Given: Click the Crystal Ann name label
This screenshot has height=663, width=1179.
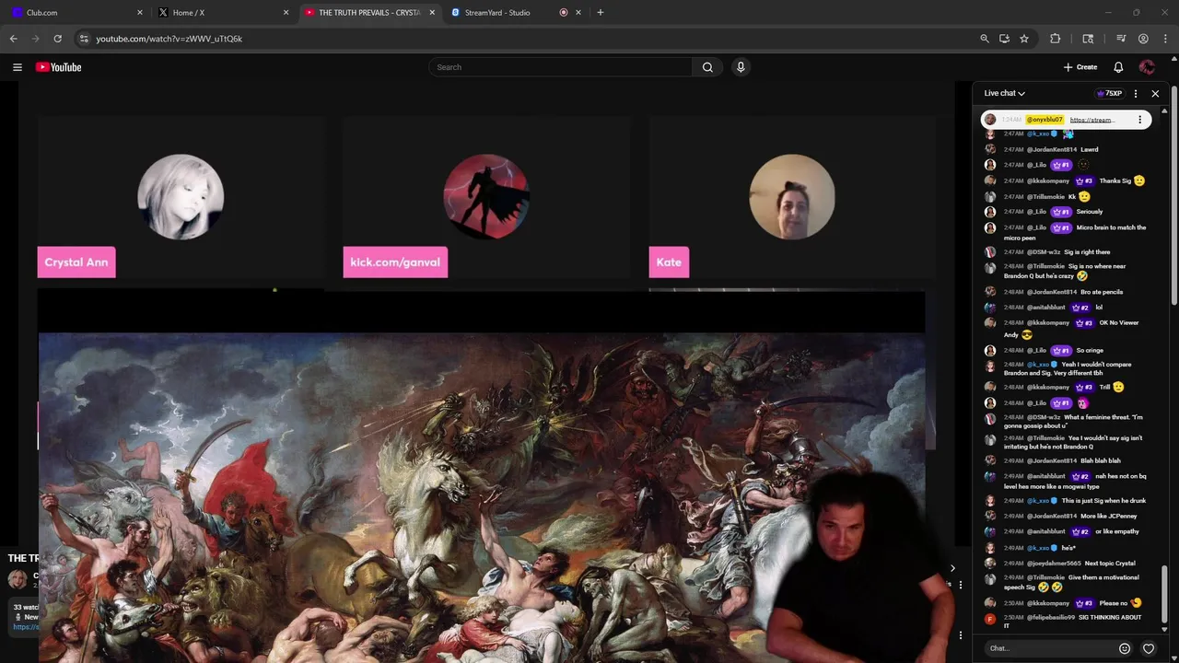Looking at the screenshot, I should [x=76, y=262].
